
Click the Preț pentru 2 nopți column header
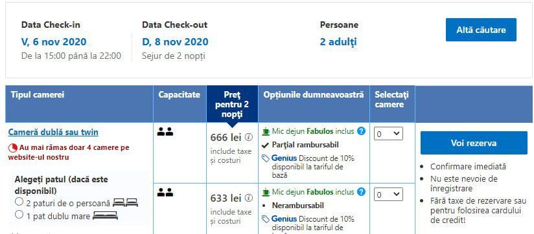click(x=232, y=104)
